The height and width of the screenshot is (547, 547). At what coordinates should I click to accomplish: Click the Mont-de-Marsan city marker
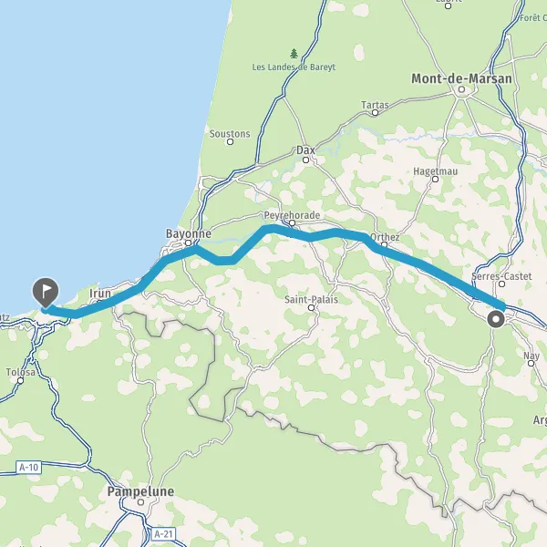coord(461,89)
